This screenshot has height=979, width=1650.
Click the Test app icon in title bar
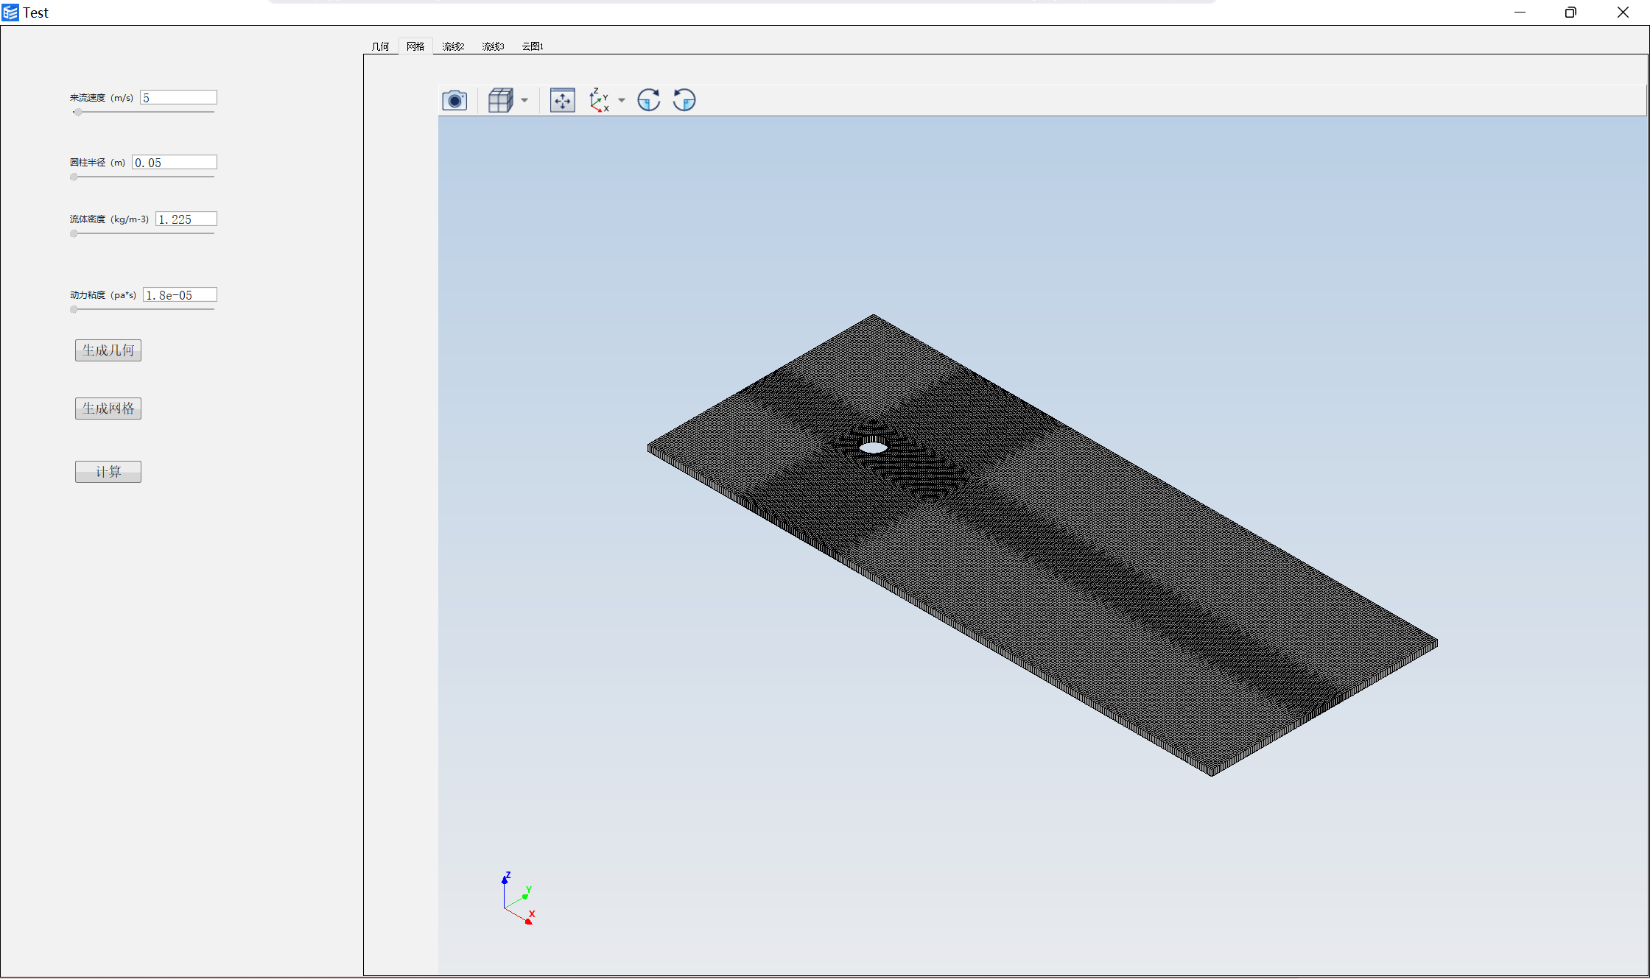click(x=10, y=13)
